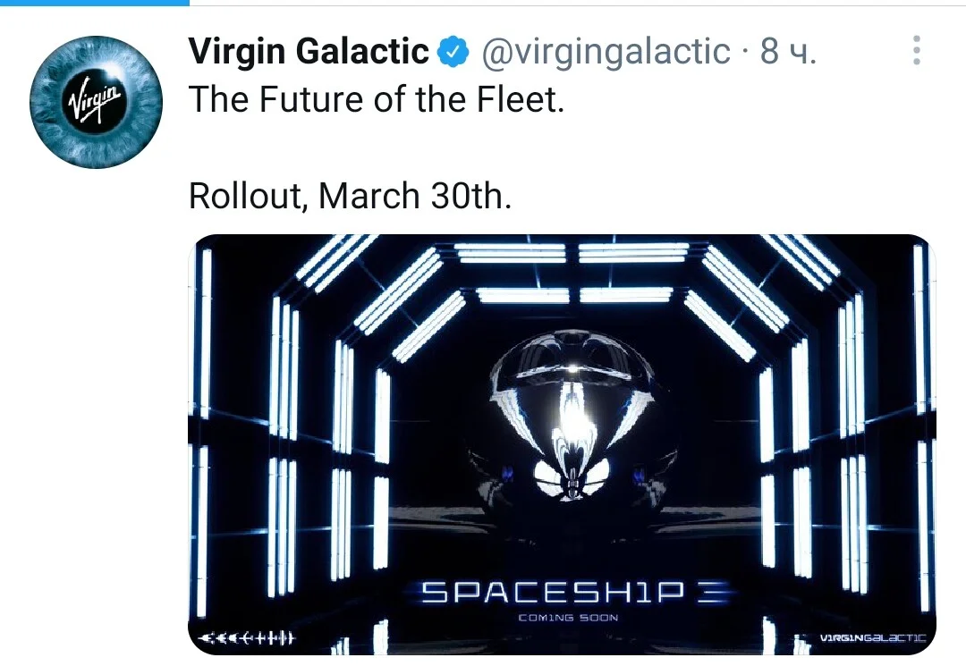The height and width of the screenshot is (666, 966).
Task: Visit the @virgingalactic handle link
Action: coord(605,50)
